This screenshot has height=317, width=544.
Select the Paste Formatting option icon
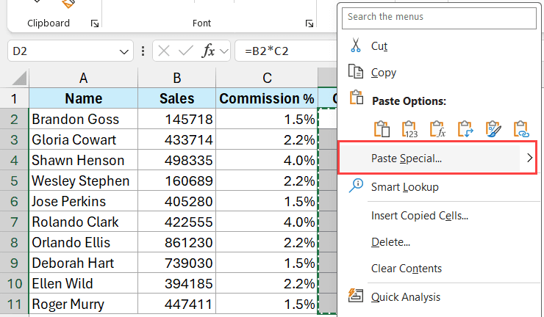tap(493, 130)
